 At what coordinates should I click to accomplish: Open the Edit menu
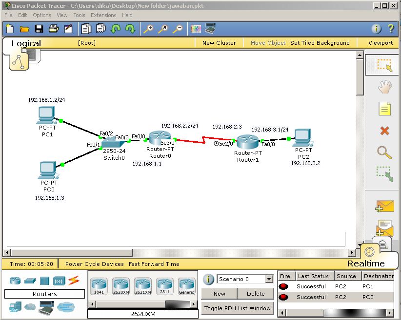22,15
